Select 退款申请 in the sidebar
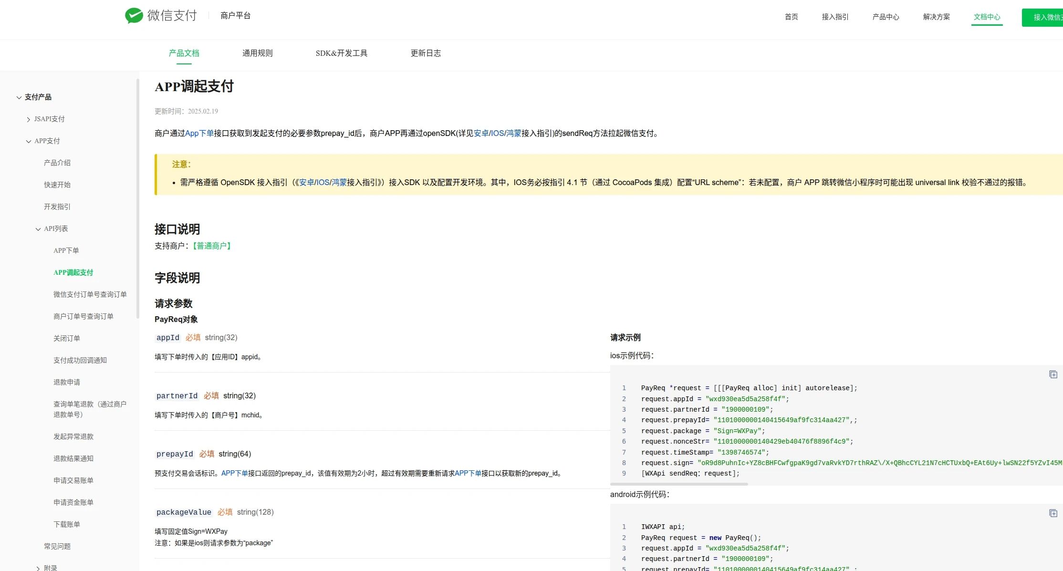1063x571 pixels. pos(67,382)
